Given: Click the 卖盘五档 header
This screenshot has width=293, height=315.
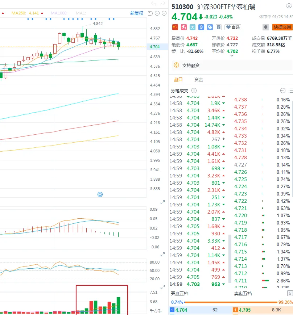Looking at the screenshot, I should click(243, 294).
